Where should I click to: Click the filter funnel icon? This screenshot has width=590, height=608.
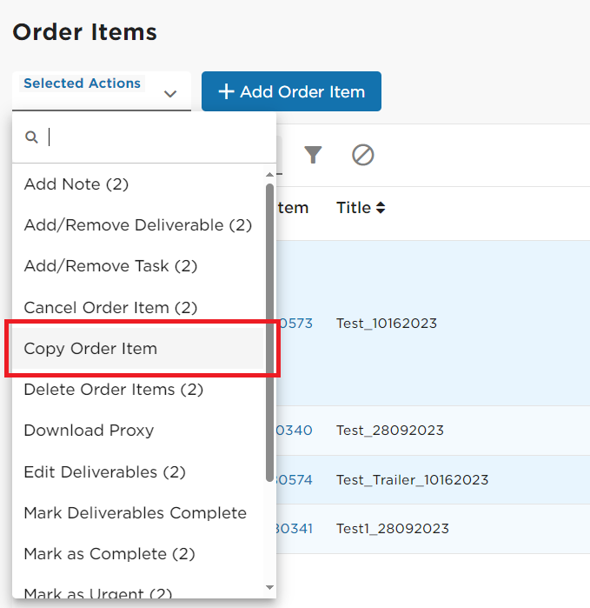point(313,155)
